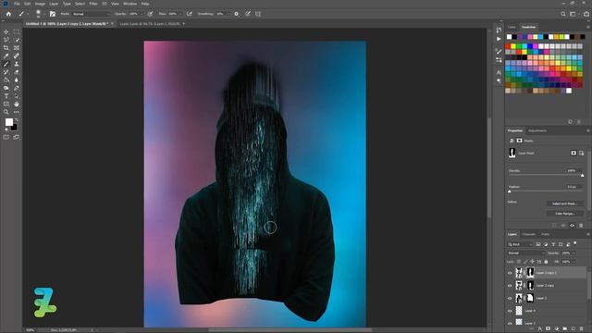This screenshot has width=592, height=333.
Task: Select the Move tool
Action: [x=6, y=32]
